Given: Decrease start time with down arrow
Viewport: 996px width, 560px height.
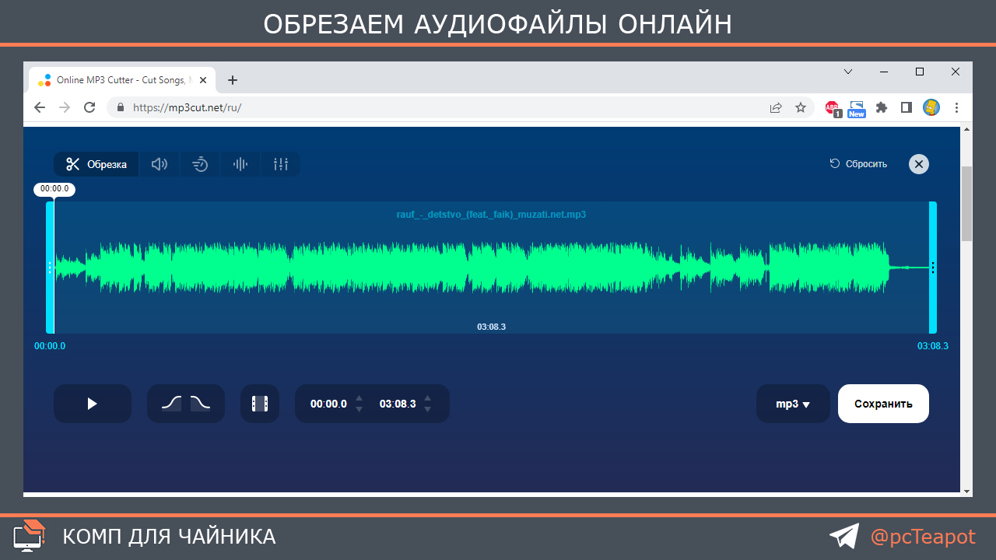Looking at the screenshot, I should [359, 409].
